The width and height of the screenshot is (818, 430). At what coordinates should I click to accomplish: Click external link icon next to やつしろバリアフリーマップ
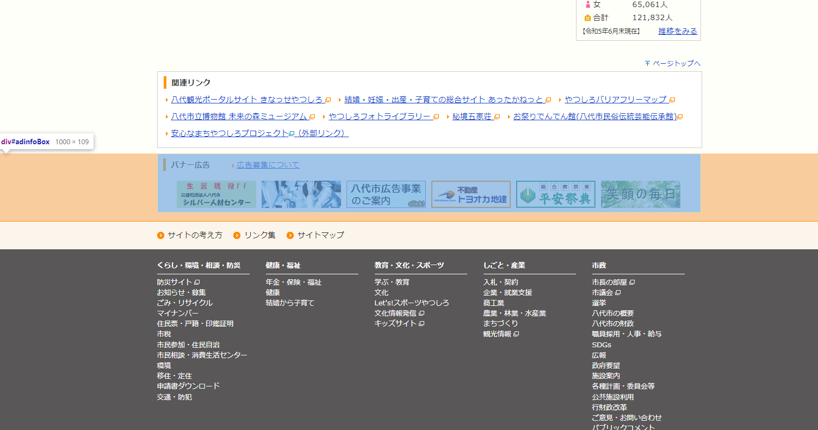[672, 100]
